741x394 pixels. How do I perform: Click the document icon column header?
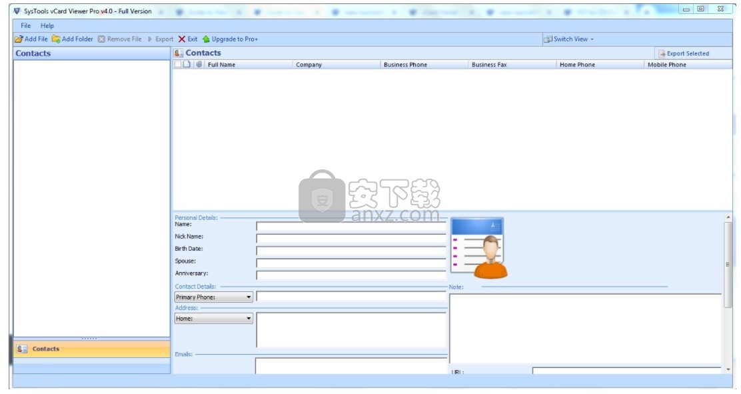coord(187,64)
